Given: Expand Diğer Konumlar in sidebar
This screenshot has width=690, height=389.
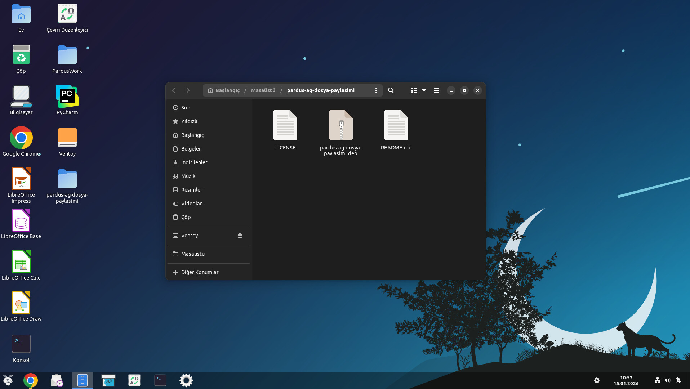Looking at the screenshot, I should point(199,272).
